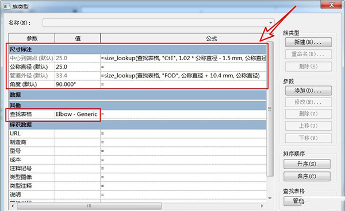
Task: Select the 注释记号 parameter row
Action: click(137, 169)
